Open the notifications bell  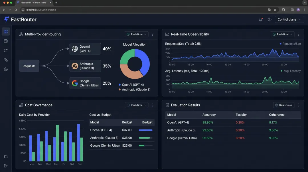(261, 19)
